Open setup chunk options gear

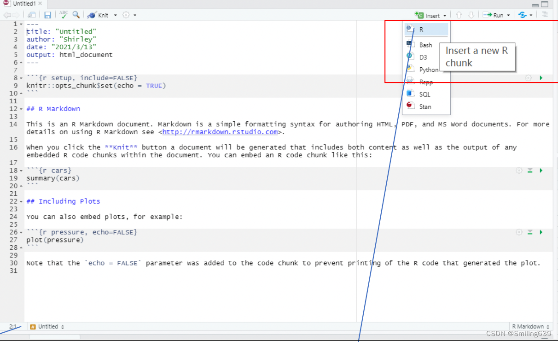(529, 78)
